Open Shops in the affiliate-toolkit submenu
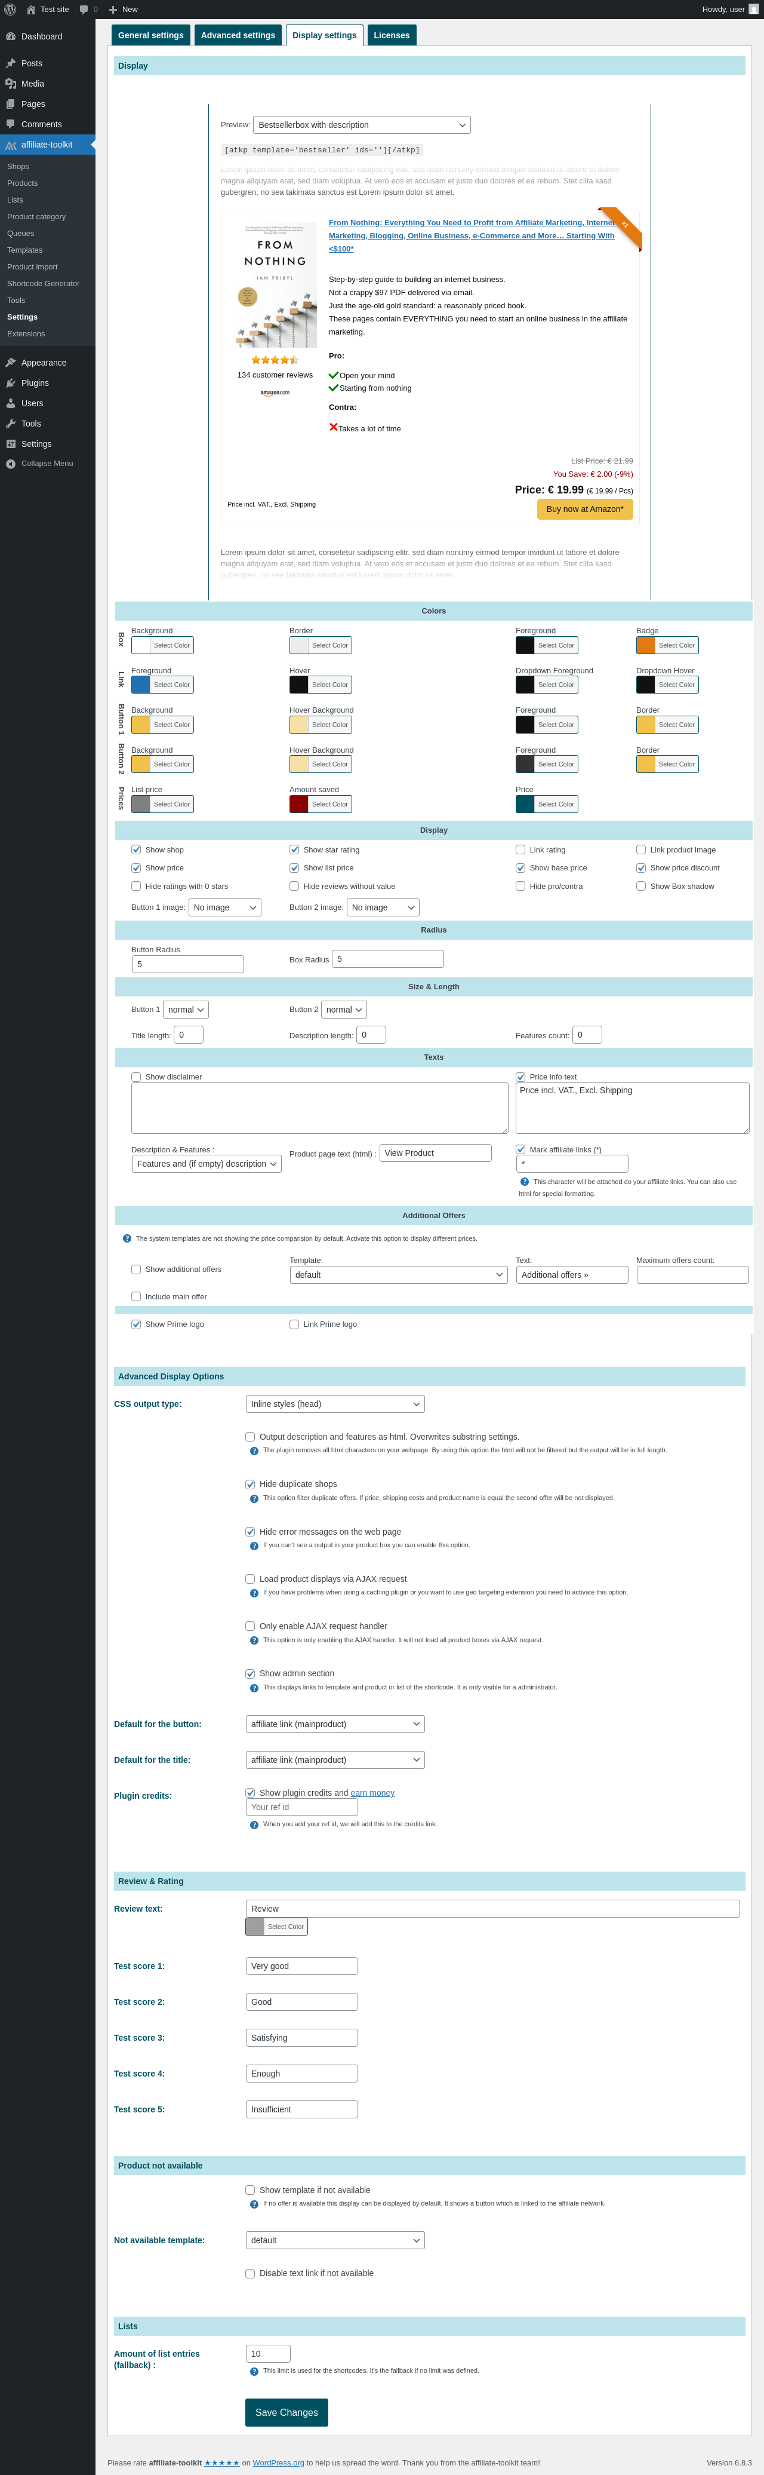Viewport: 764px width, 2475px height. click(x=19, y=166)
